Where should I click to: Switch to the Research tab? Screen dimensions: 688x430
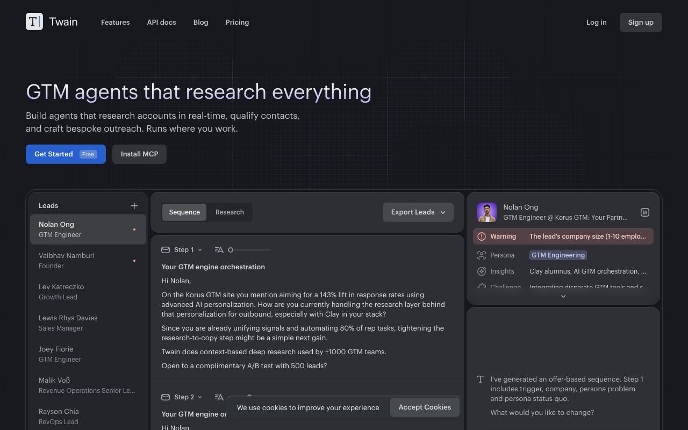pyautogui.click(x=230, y=212)
